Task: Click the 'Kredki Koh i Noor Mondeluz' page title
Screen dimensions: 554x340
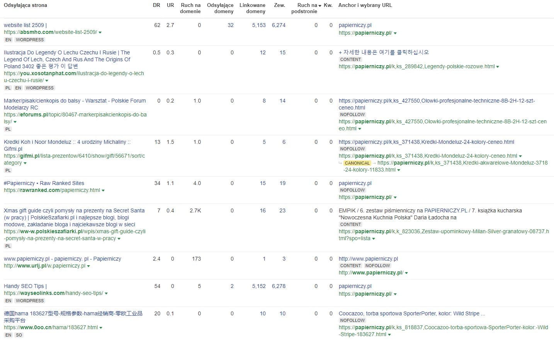Action: pyautogui.click(x=67, y=142)
